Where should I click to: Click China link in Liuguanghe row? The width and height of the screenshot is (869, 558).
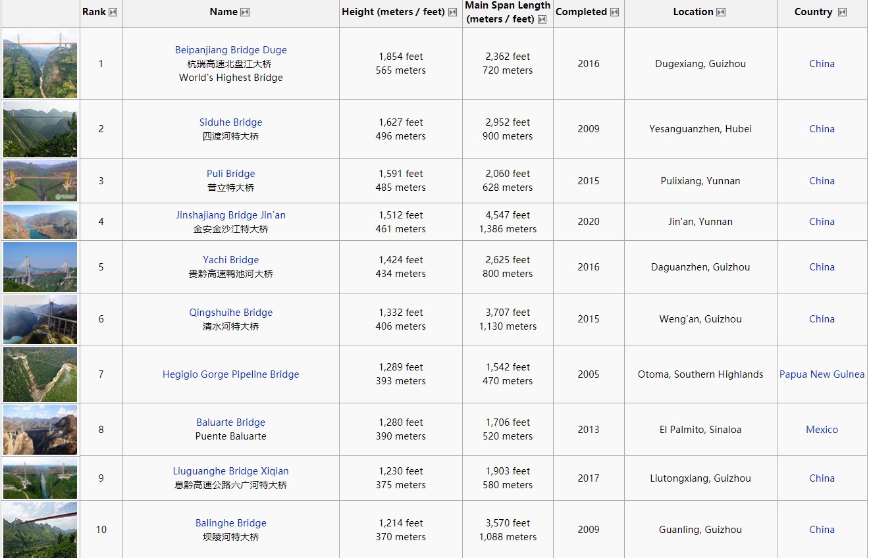[822, 478]
